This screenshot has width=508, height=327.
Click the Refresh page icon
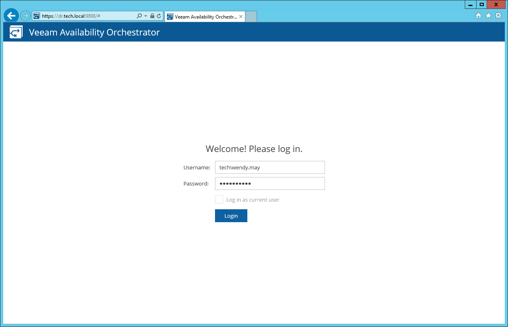[x=159, y=16]
